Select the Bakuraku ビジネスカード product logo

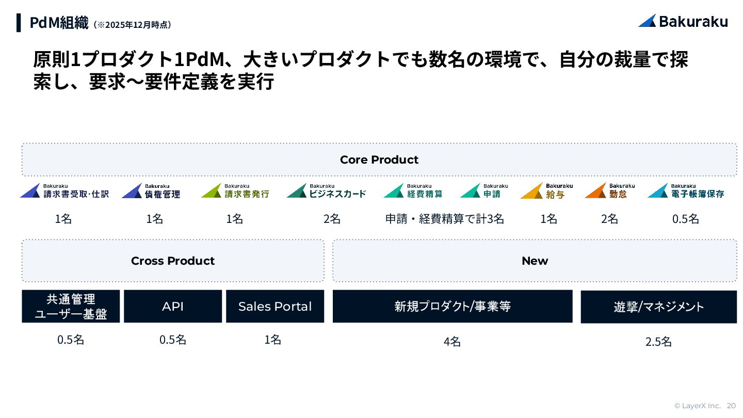pyautogui.click(x=326, y=191)
